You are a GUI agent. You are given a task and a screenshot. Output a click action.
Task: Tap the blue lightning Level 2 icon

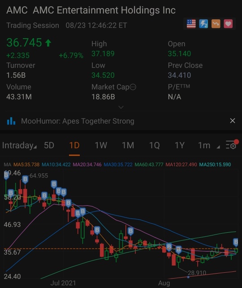pyautogui.click(x=203, y=24)
